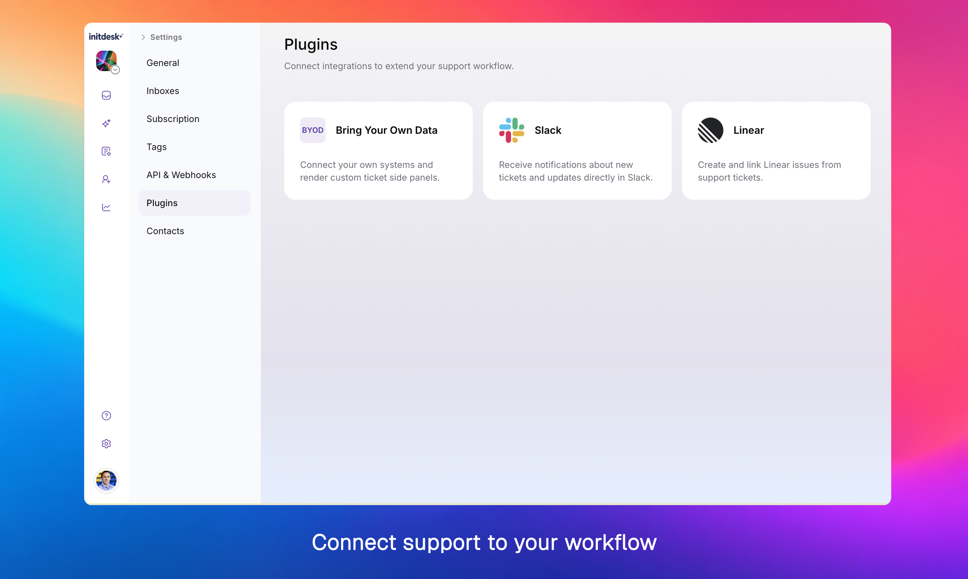
Task: Open the inbox icon in sidebar
Action: pyautogui.click(x=106, y=95)
